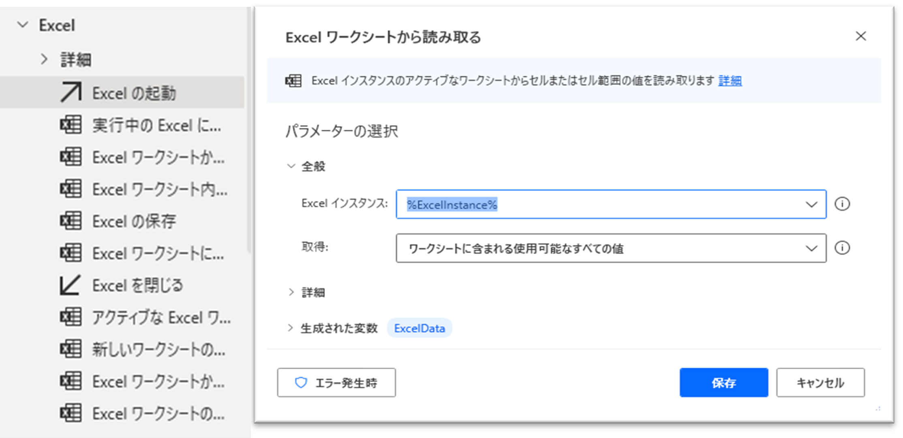The width and height of the screenshot is (903, 438).
Task: Select アクティブな Excel ワ... action
Action: pyautogui.click(x=161, y=317)
